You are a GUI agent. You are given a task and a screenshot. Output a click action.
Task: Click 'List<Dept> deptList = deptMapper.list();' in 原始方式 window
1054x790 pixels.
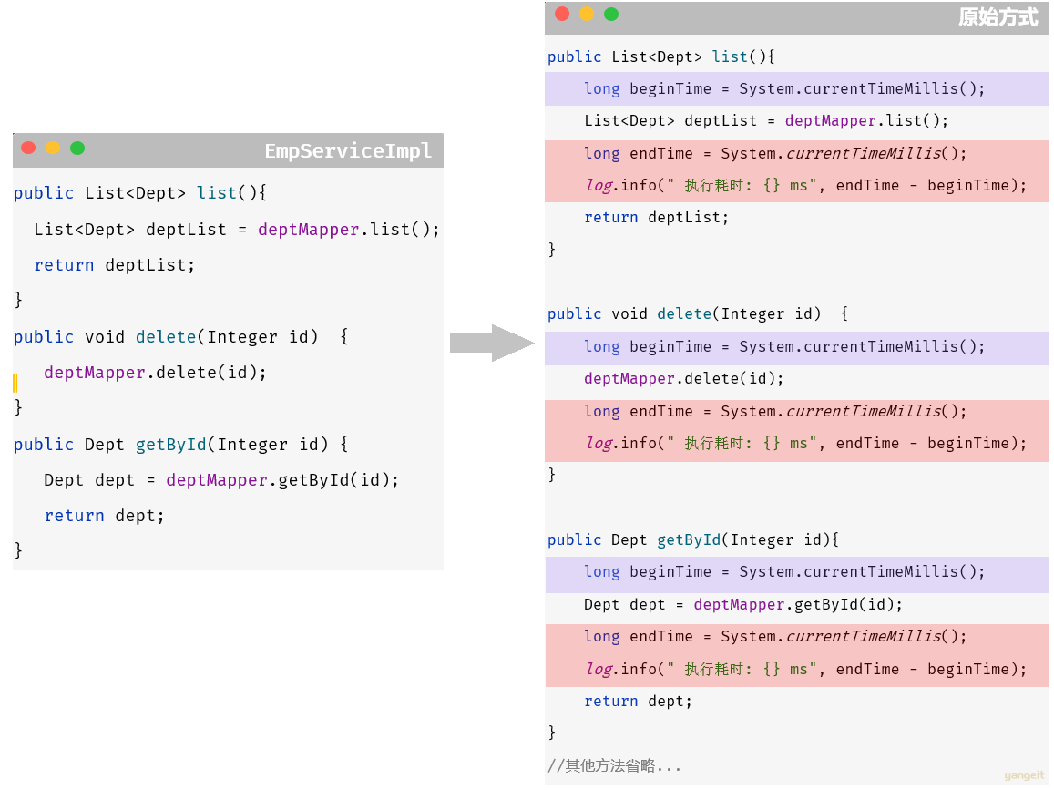(x=766, y=121)
